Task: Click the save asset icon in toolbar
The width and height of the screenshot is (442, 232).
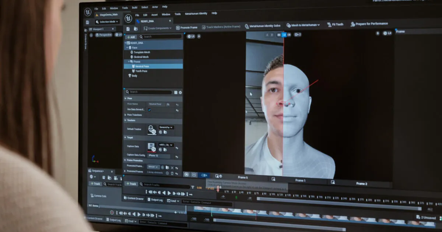Action: 128,29
